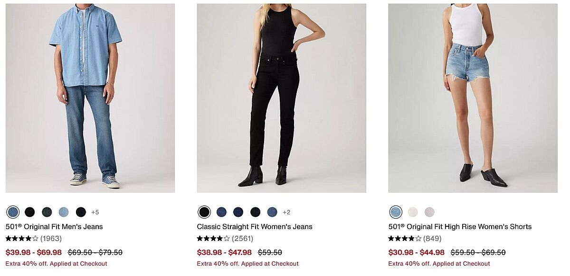The height and width of the screenshot is (276, 570).
Task: Pick the light blue swatch for 501 Men's Jeans
Action: click(64, 212)
